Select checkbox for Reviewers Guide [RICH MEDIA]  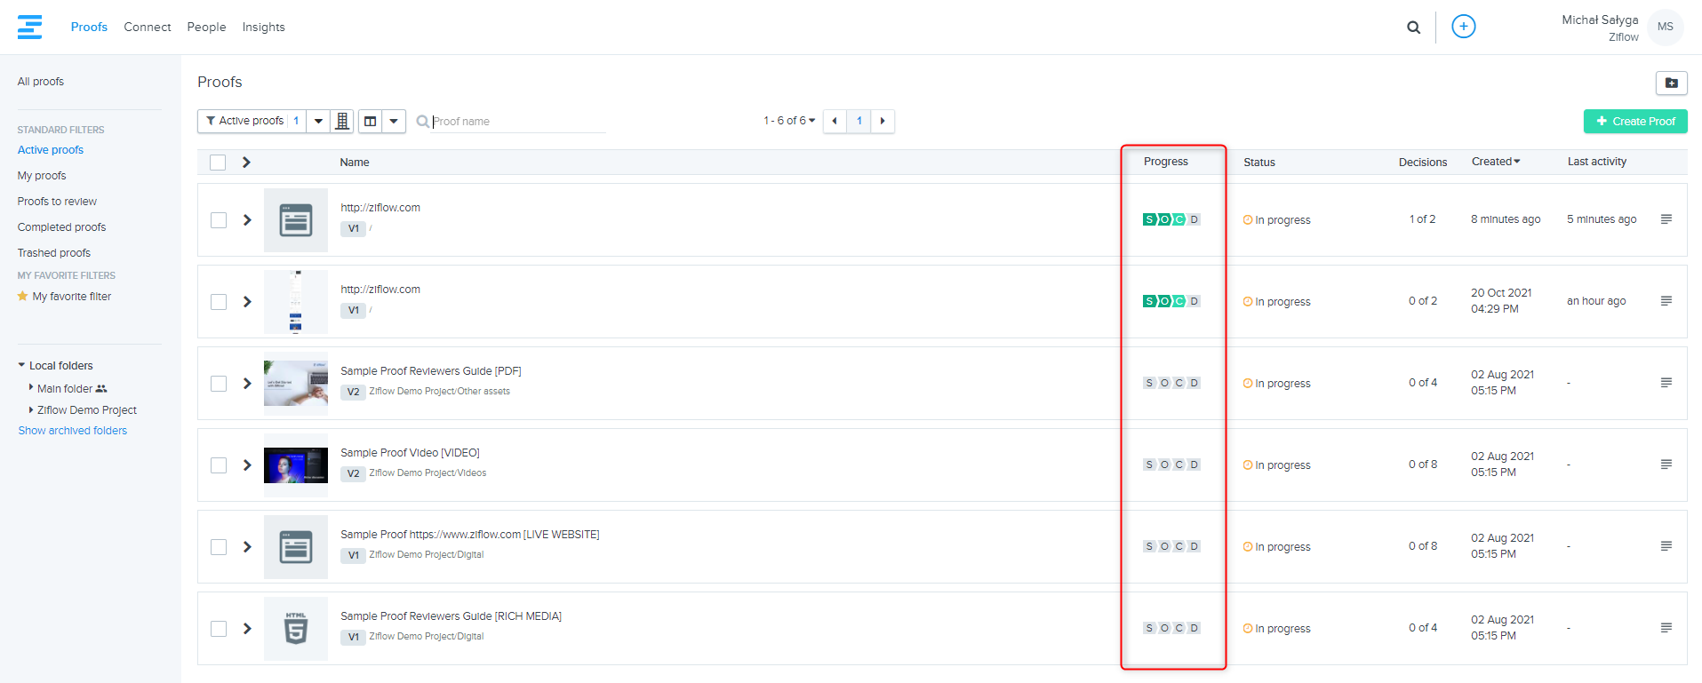tap(219, 629)
